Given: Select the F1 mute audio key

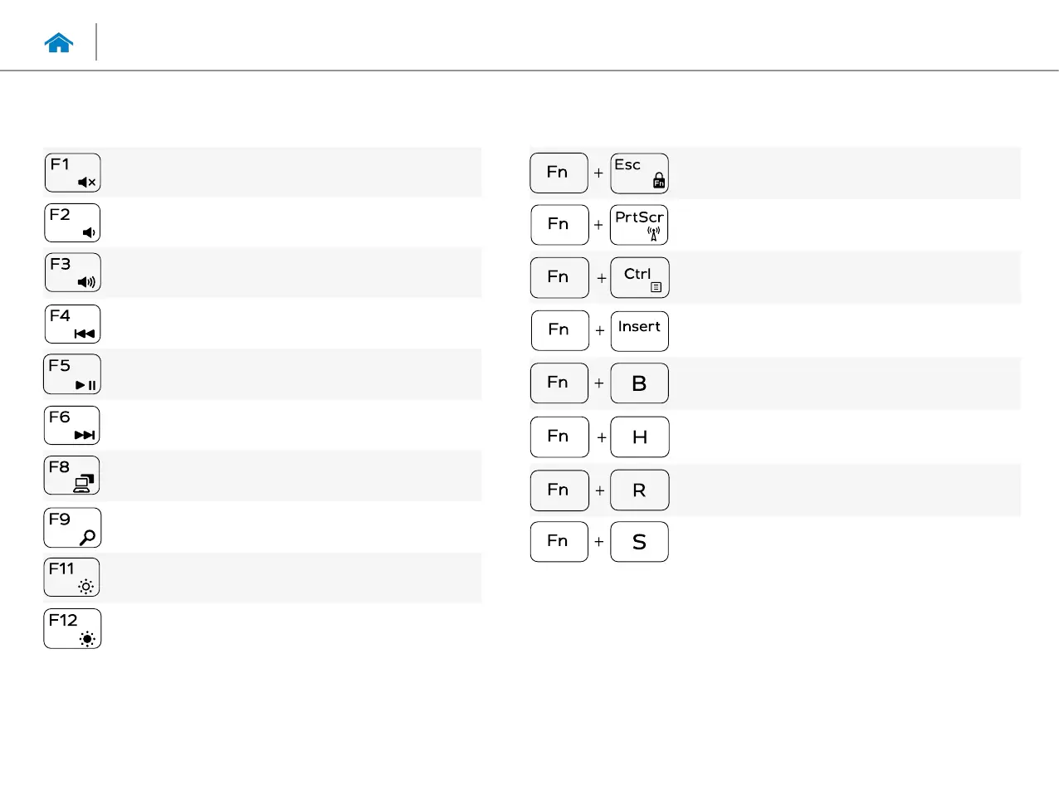Looking at the screenshot, I should [72, 173].
